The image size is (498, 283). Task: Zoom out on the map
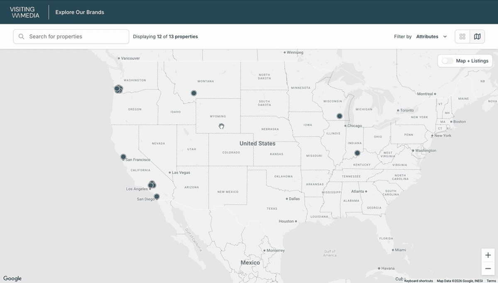[x=488, y=269]
